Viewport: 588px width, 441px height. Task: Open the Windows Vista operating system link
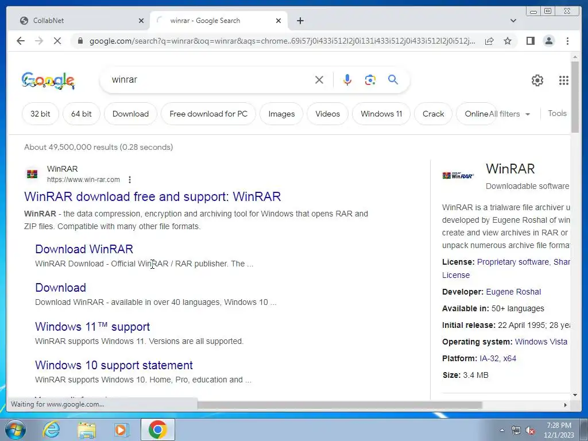click(541, 342)
